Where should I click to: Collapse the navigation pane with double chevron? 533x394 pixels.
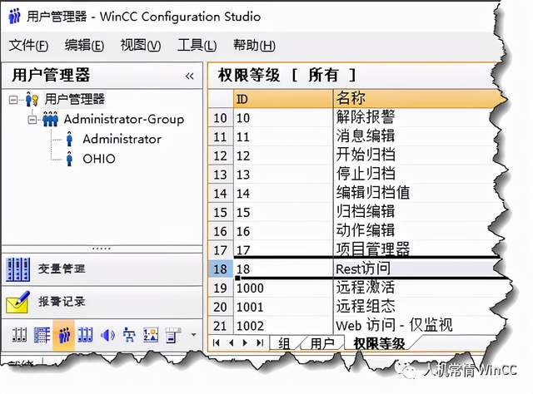point(189,76)
